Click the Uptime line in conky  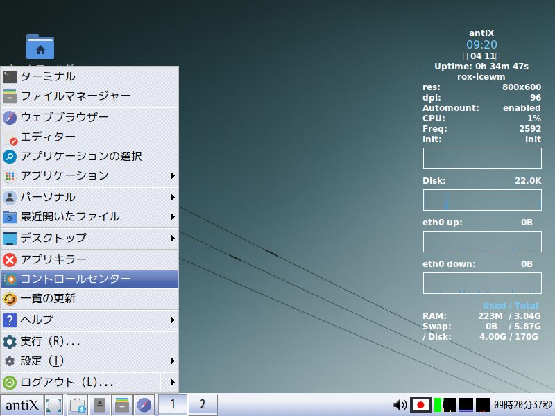tap(481, 67)
